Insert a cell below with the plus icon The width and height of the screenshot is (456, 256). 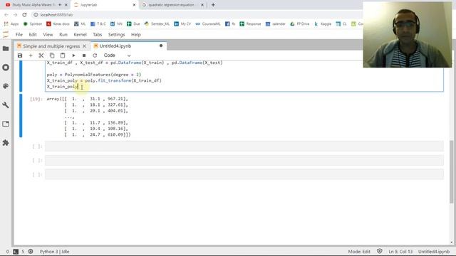click(x=31, y=55)
